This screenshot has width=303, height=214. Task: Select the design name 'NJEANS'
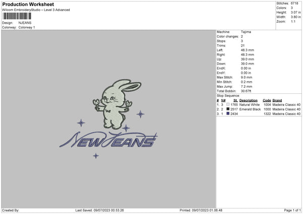click(x=25, y=23)
